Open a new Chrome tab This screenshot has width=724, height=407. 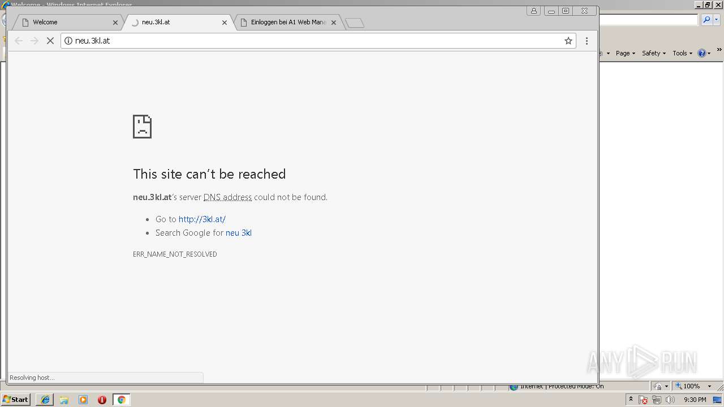[355, 23]
